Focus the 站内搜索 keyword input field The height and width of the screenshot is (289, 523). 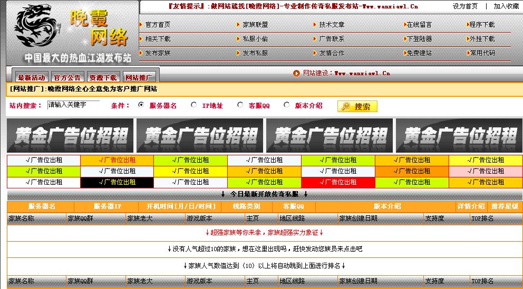coord(73,105)
